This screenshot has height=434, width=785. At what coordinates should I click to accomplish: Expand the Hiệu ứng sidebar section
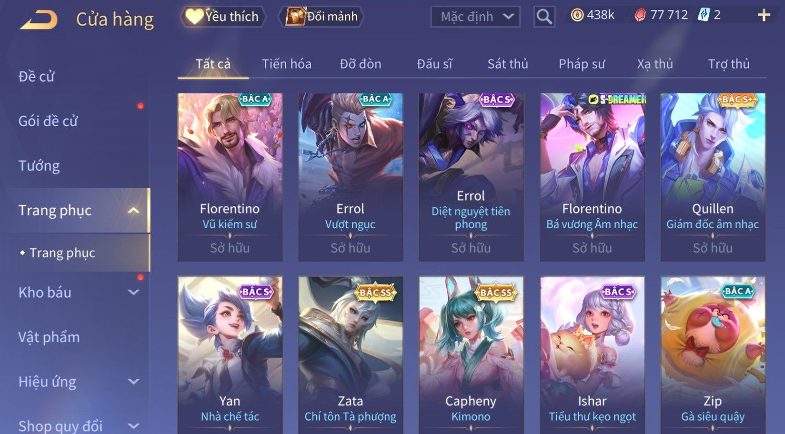133,381
